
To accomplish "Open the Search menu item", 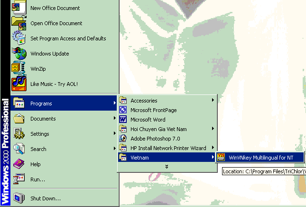I will pos(38,149).
